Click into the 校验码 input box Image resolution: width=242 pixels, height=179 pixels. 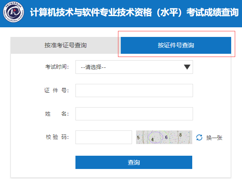pos(104,137)
